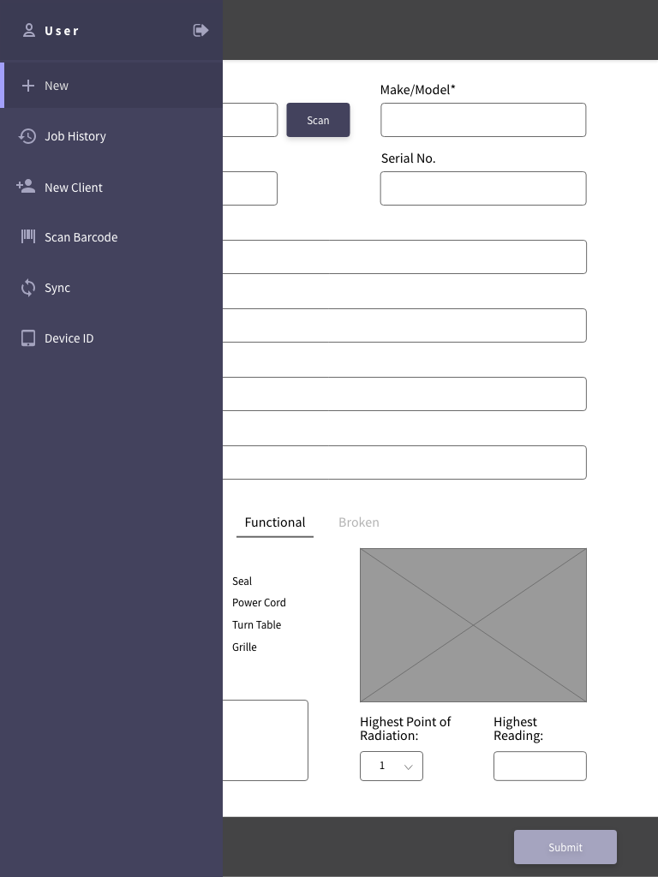This screenshot has width=658, height=877.
Task: Click the Serial No. input field
Action: coord(483,188)
